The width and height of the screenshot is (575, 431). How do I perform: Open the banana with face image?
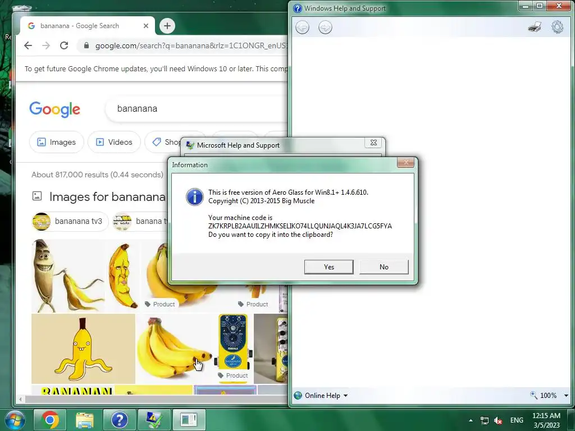tap(123, 276)
